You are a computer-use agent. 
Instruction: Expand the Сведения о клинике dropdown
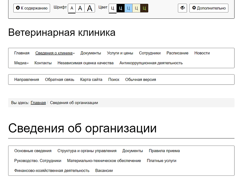coord(54,53)
